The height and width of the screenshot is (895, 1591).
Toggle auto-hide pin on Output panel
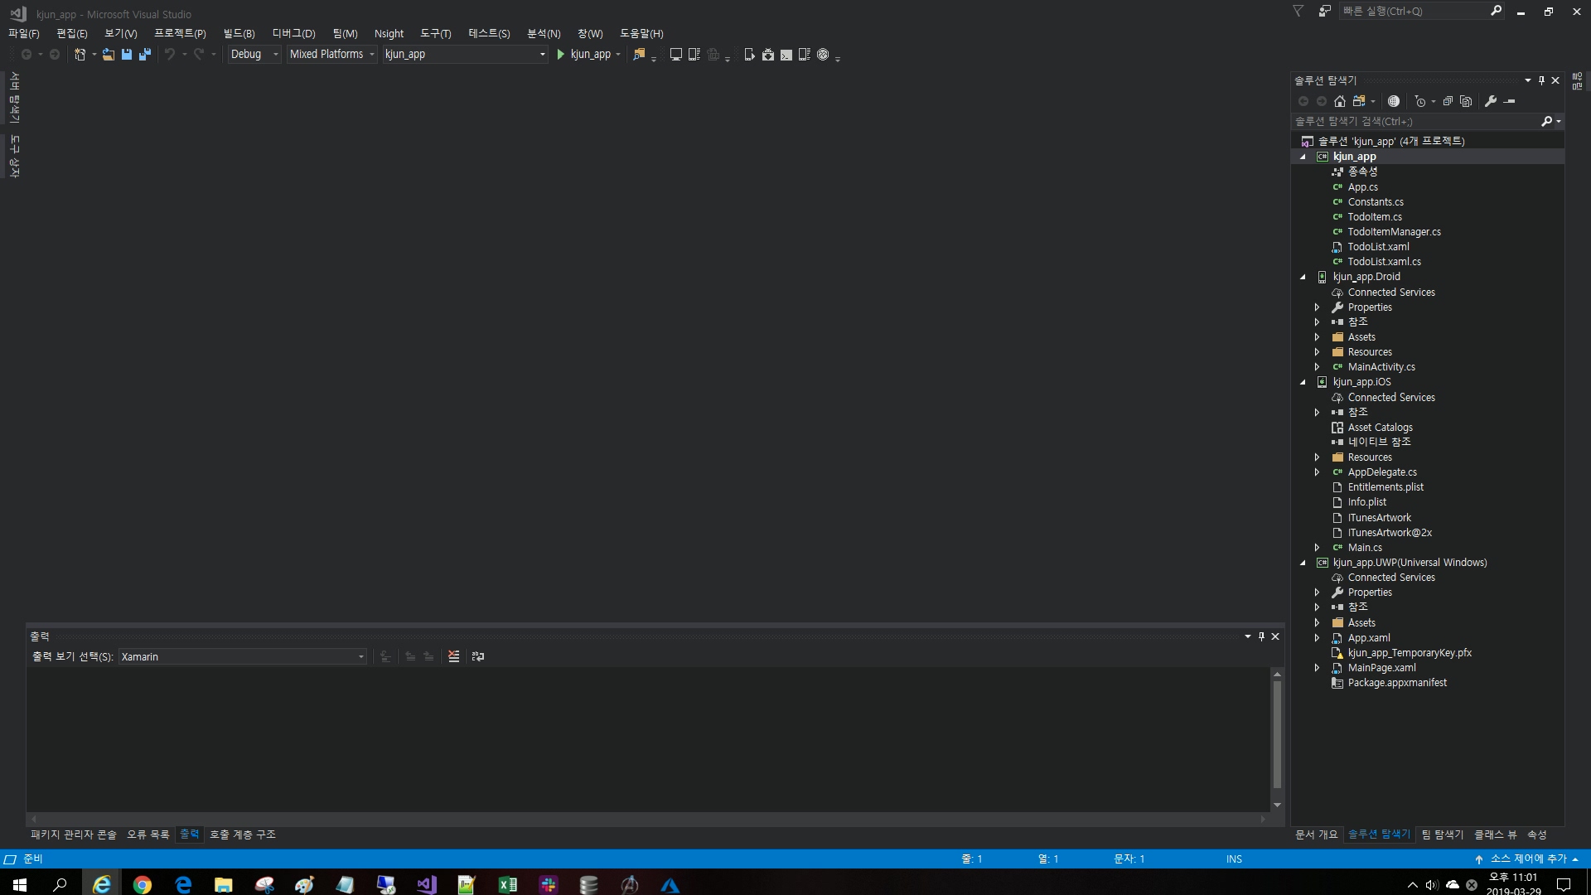(x=1261, y=636)
